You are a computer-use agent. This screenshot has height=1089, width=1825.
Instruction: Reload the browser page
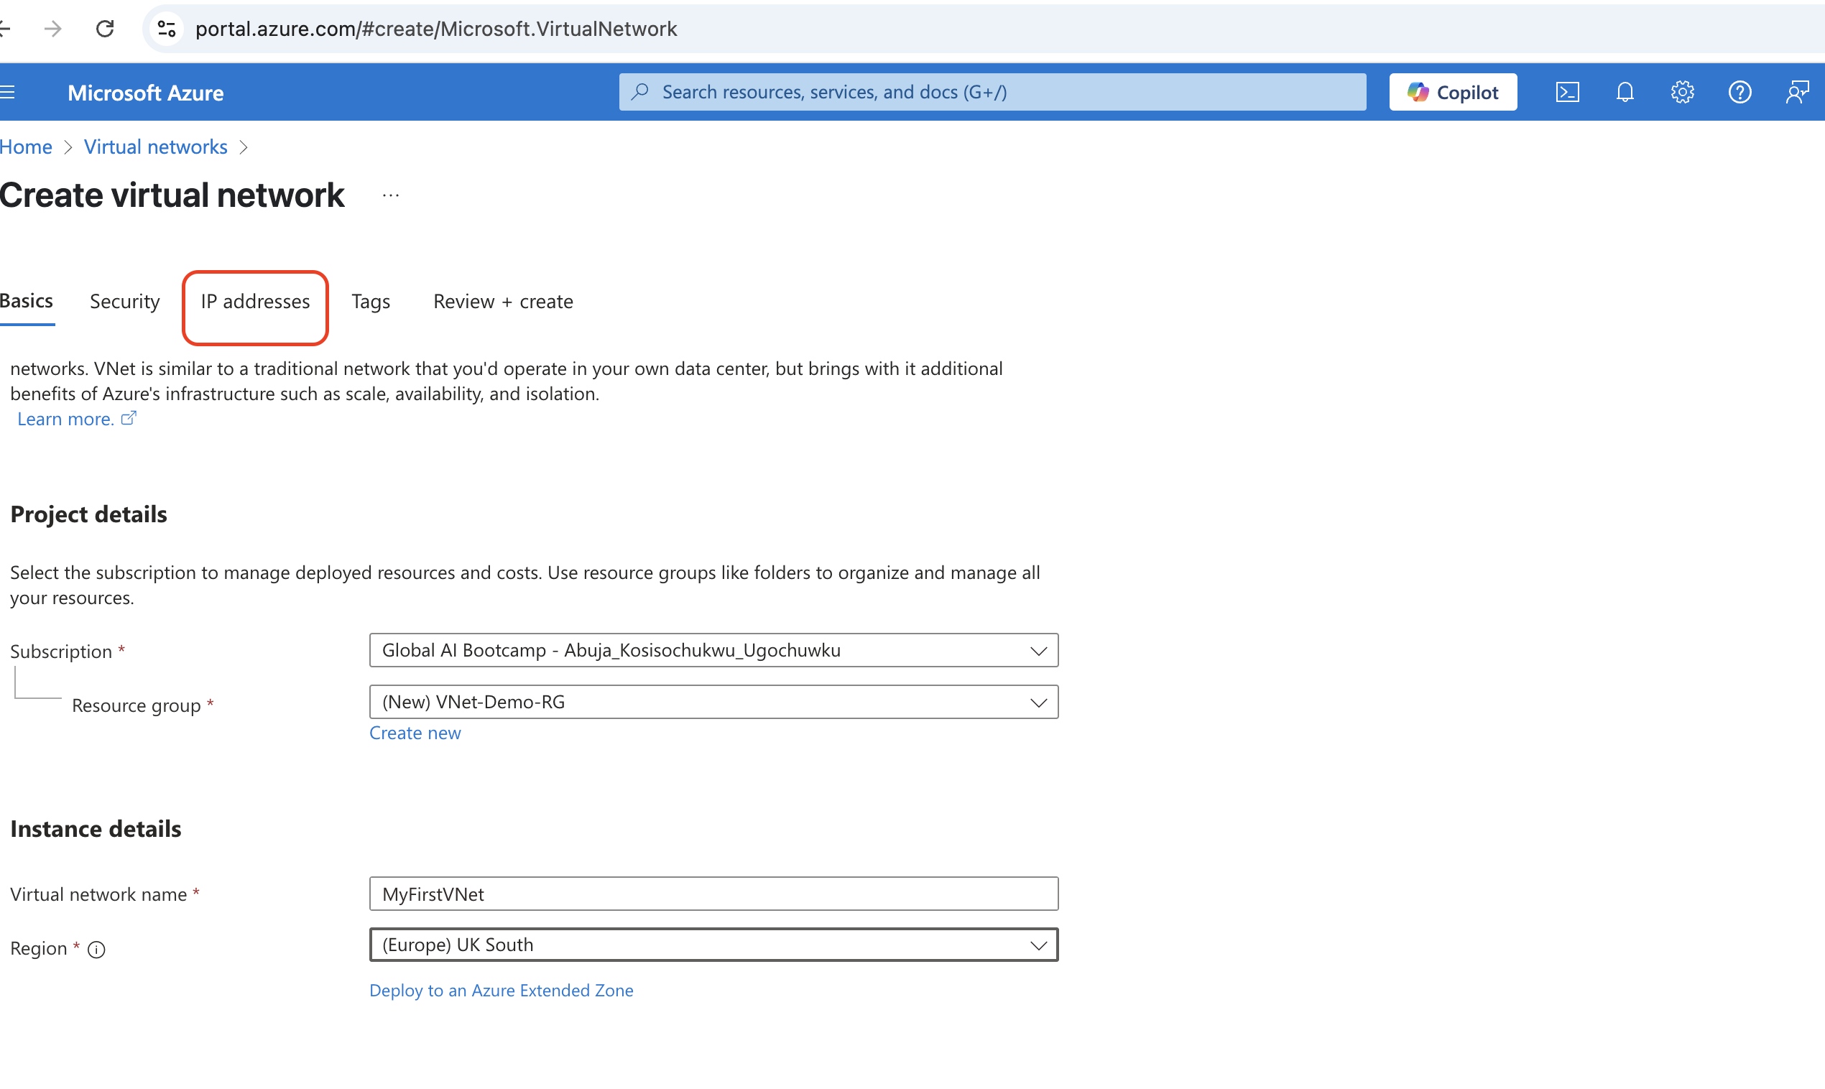click(105, 29)
